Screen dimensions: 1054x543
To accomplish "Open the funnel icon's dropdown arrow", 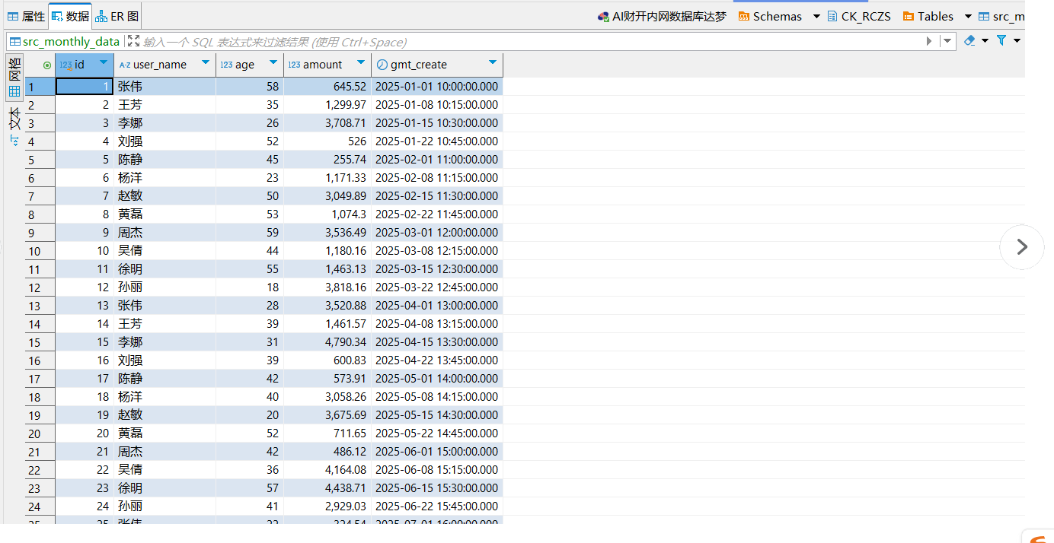I will click(x=1017, y=40).
